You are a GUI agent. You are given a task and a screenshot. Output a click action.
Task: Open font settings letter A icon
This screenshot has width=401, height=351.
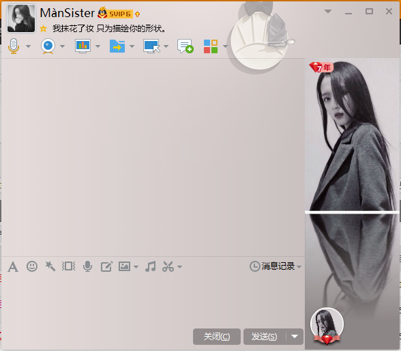coord(13,267)
